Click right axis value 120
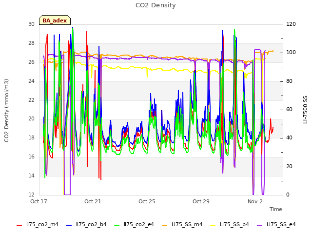 coord(291,24)
